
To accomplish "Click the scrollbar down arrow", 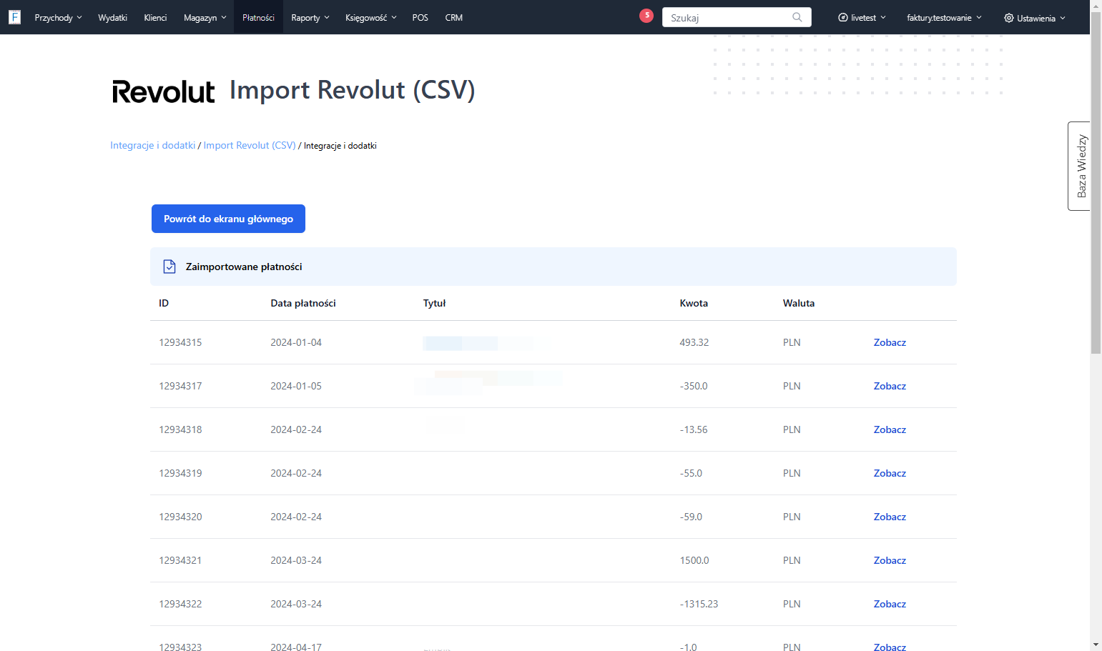I will click(1096, 645).
